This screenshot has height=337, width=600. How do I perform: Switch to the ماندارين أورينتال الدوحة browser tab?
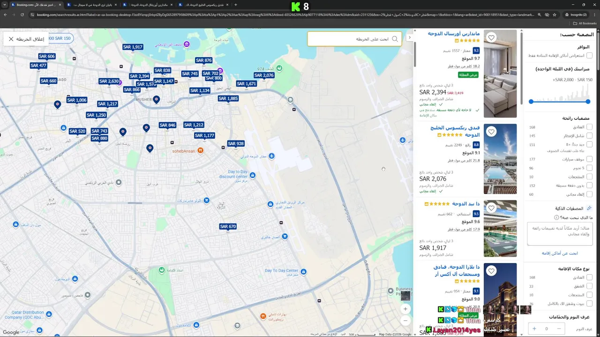coord(148,5)
